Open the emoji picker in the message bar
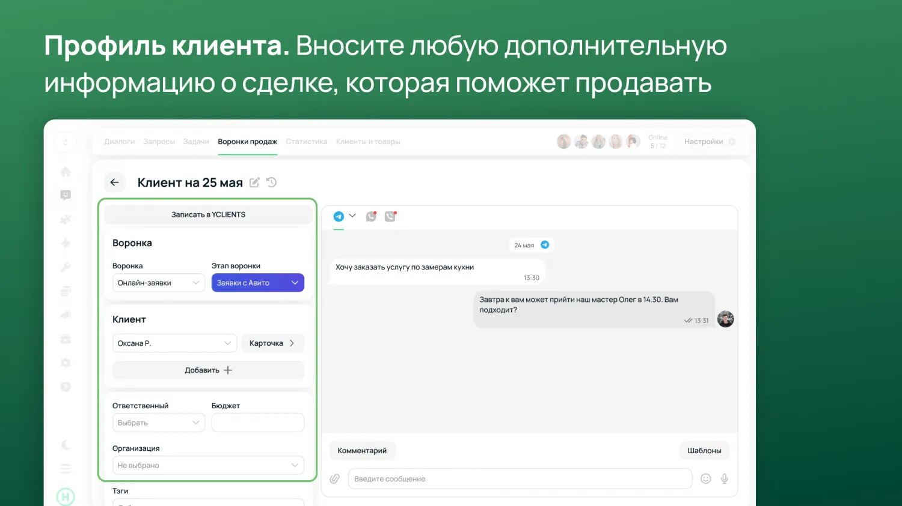902x506 pixels. point(706,478)
